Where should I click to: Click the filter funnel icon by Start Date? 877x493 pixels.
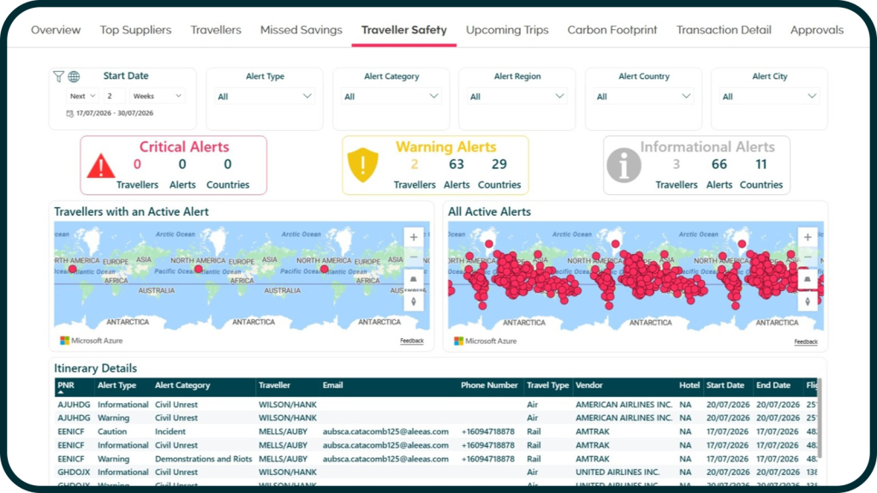(x=58, y=76)
